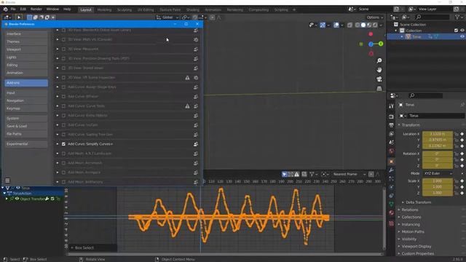Image resolution: width=466 pixels, height=262 pixels.
Task: Expand Add Curve: Simplify Curves+ add-on details
Action: 58,144
